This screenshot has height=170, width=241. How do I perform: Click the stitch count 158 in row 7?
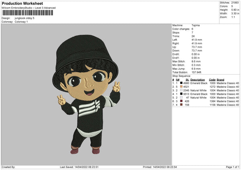[187, 105]
